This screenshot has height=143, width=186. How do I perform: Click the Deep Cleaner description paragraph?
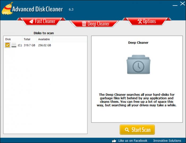coord(137,100)
